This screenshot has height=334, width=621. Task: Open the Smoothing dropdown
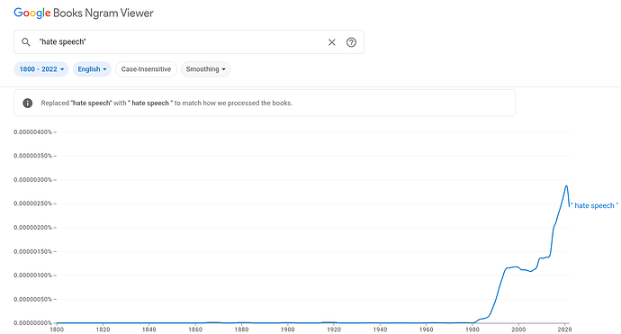(205, 69)
